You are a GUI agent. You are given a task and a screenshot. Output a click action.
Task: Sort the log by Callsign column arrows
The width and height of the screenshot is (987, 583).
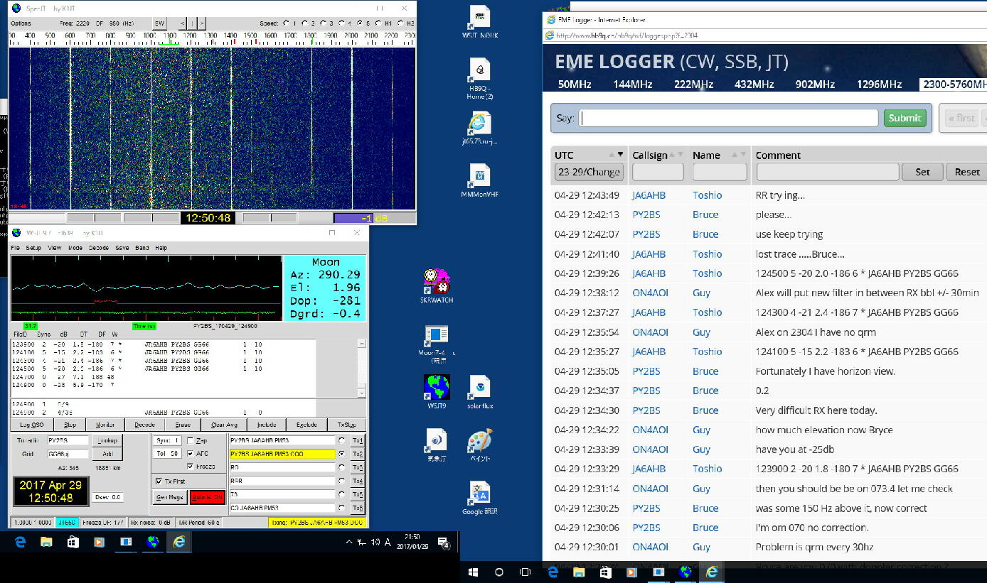(x=678, y=155)
